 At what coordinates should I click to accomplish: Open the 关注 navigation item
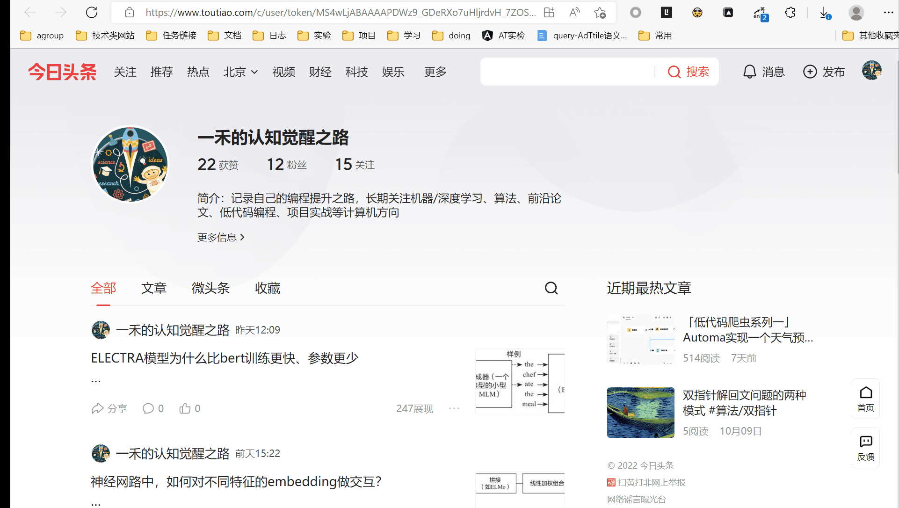click(x=125, y=72)
